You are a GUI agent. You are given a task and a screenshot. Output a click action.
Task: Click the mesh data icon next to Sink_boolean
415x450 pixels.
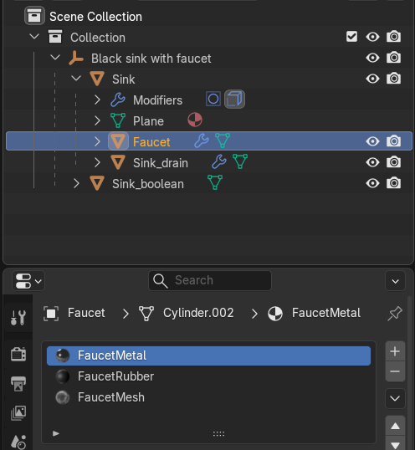pos(215,182)
